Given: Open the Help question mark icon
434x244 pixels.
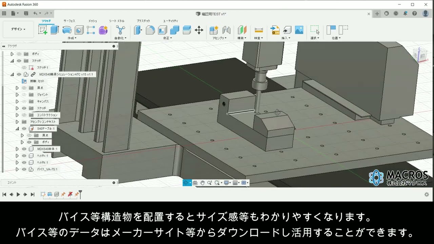Looking at the screenshot, I should click(414, 14).
